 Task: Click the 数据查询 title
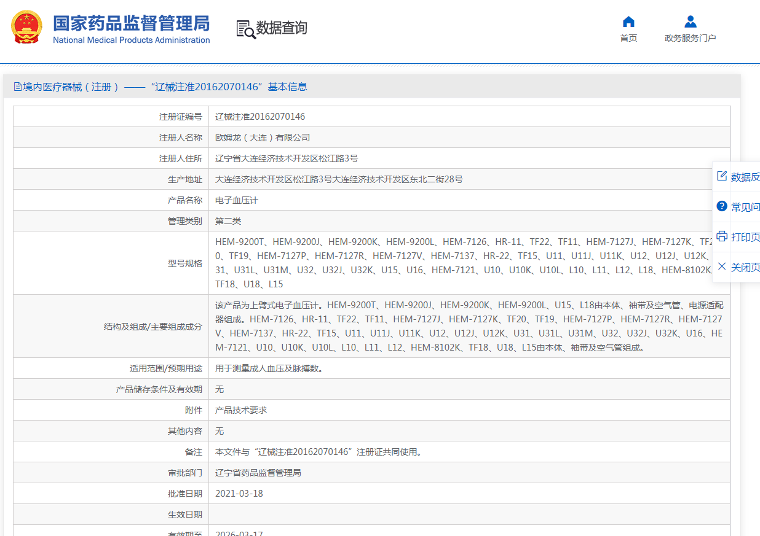point(282,28)
